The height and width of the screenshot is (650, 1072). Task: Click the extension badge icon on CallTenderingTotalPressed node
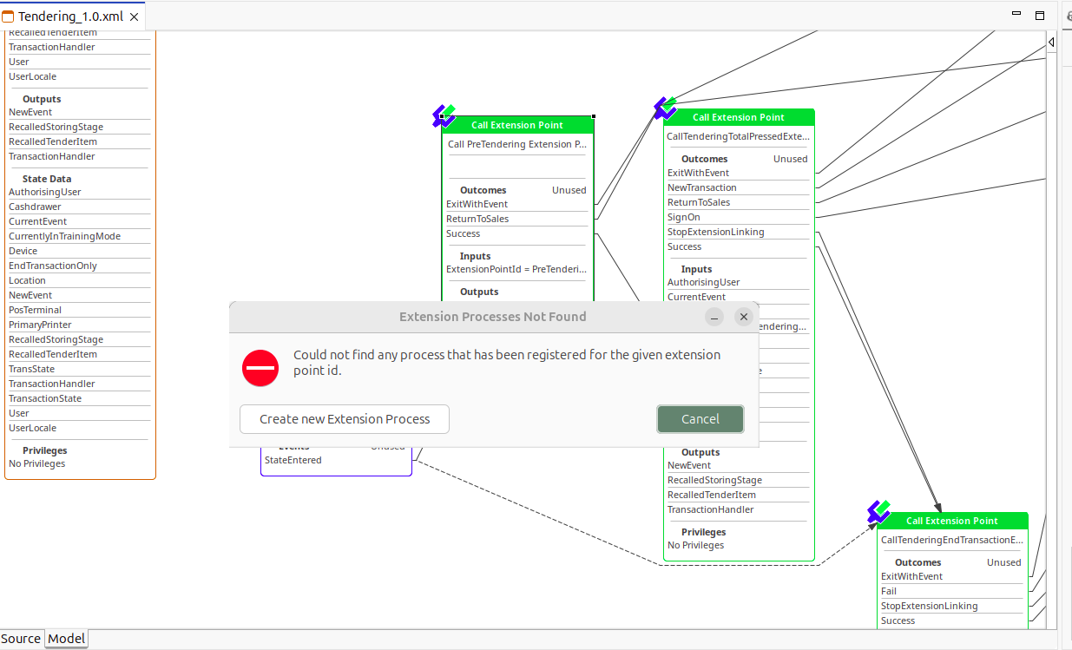pos(665,108)
